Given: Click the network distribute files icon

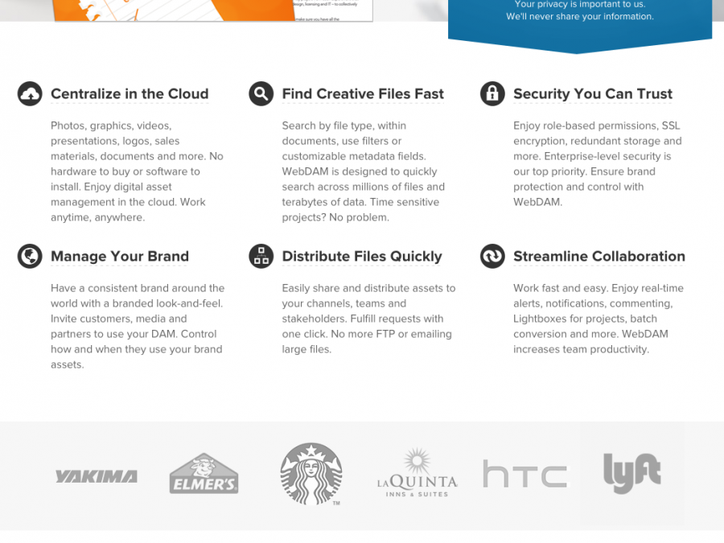Looking at the screenshot, I should (261, 257).
